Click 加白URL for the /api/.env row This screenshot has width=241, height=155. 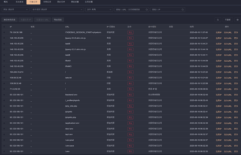coord(228,134)
